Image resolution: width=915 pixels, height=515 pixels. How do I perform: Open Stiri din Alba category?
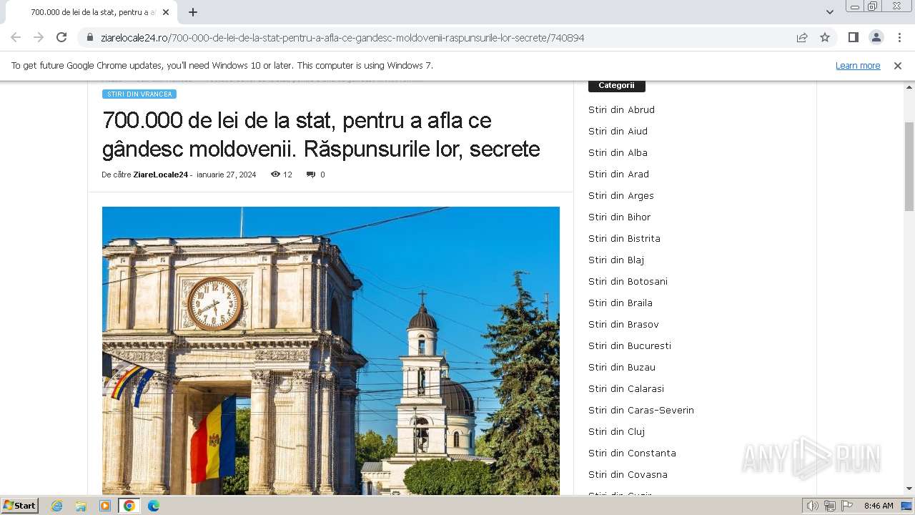coord(618,152)
